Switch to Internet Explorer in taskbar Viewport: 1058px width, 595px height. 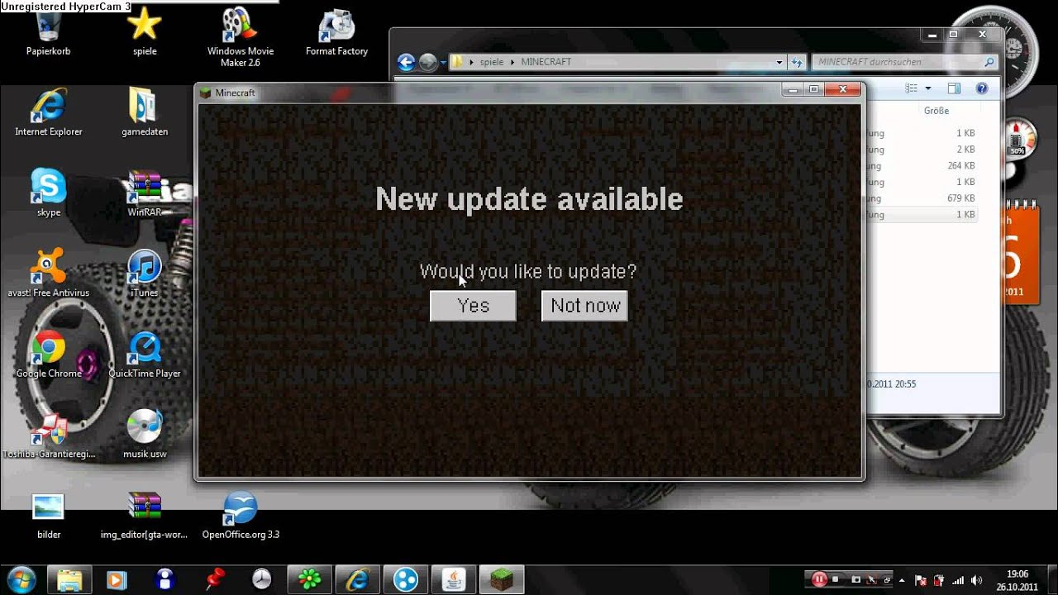[358, 578]
